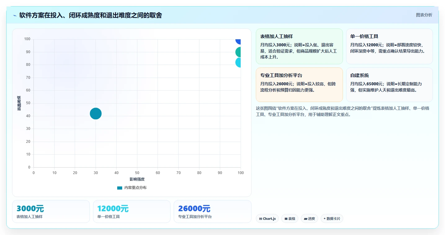Click the 覆盖规模 y-axis label
The height and width of the screenshot is (235, 445).
(x=19, y=103)
